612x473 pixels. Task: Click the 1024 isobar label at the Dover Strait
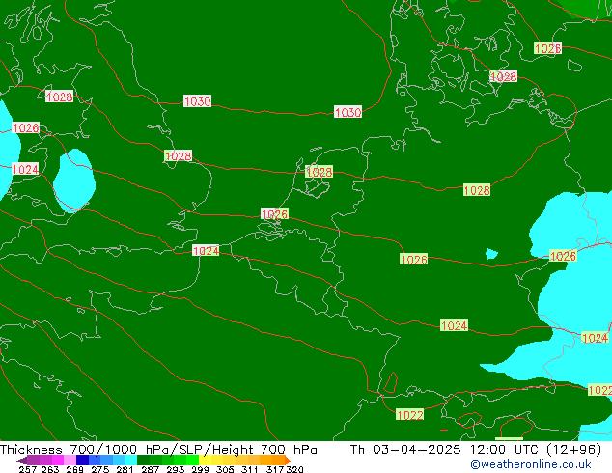[206, 251]
